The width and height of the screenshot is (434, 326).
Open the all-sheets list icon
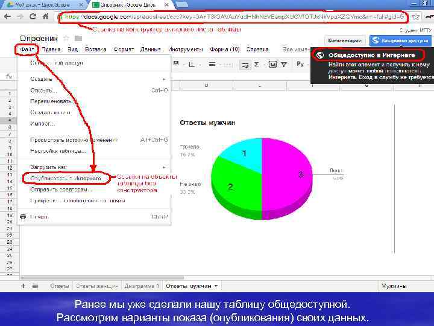tap(35, 286)
